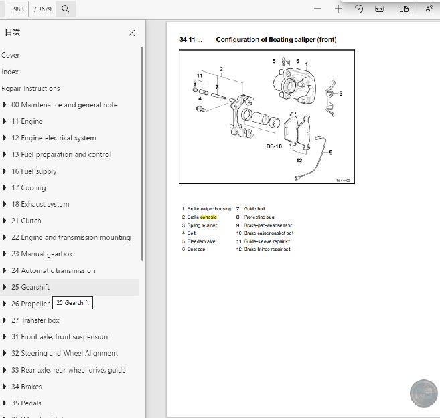Zoom in with the plus icon
The image size is (440, 418).
pos(338,9)
